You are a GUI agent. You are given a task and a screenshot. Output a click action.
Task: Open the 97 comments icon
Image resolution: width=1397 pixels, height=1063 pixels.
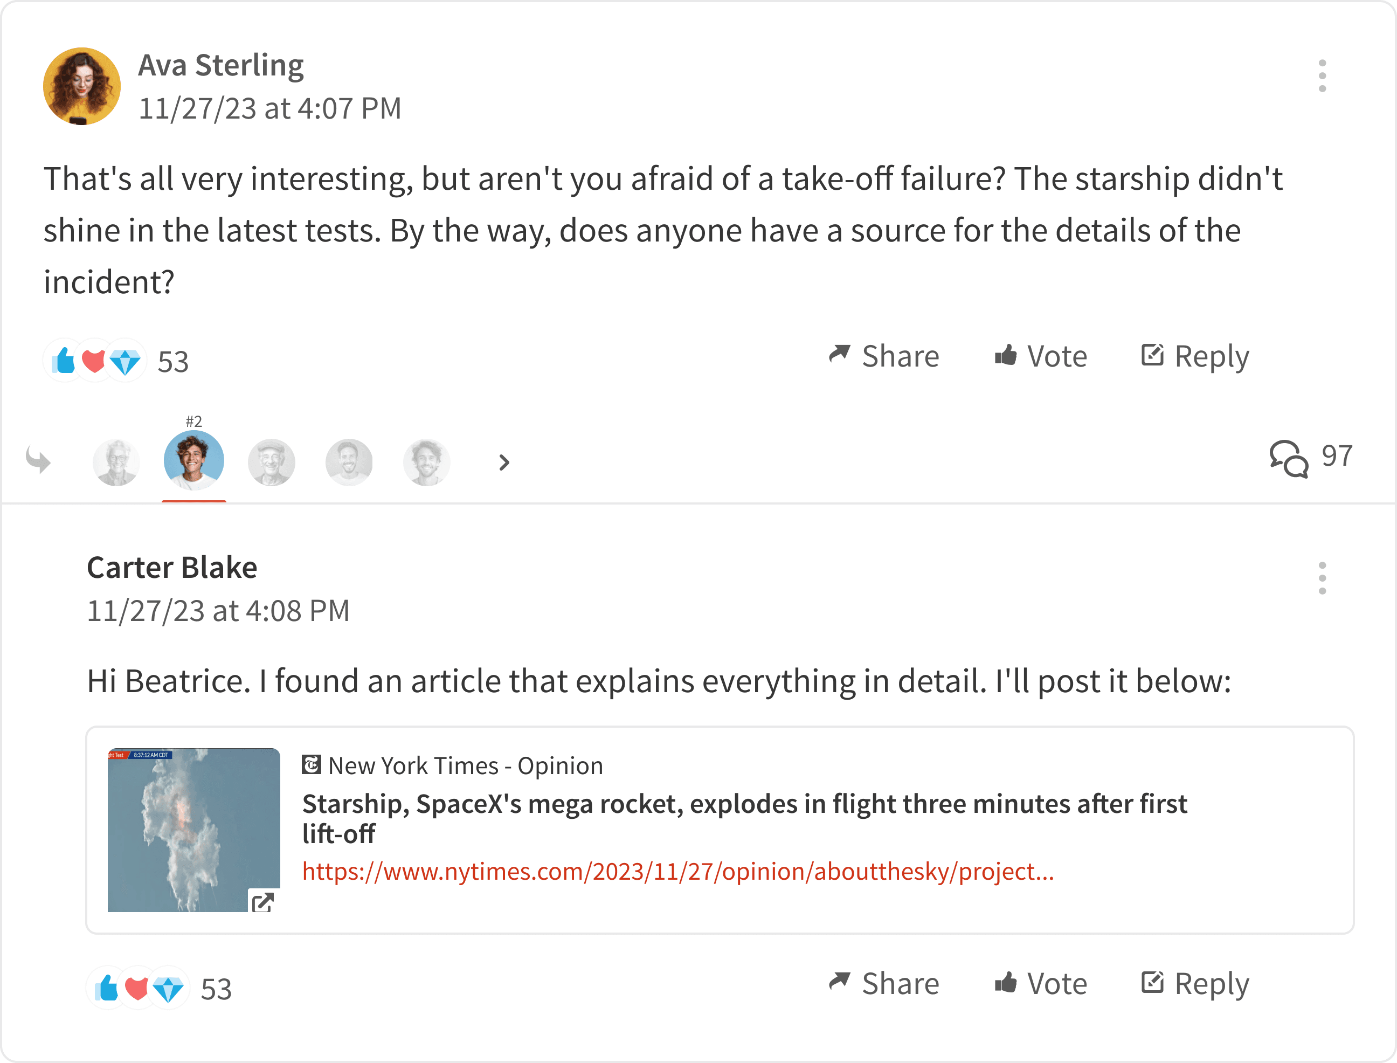(x=1288, y=458)
